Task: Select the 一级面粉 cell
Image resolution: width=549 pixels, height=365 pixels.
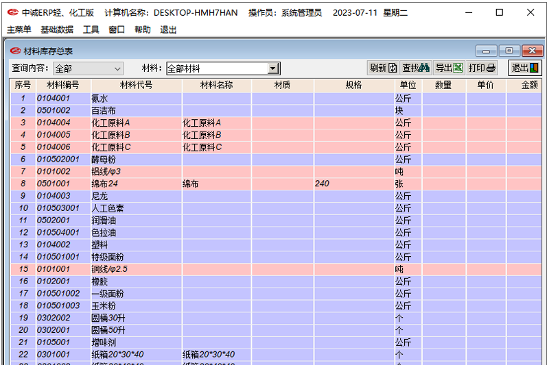Action: pos(136,294)
